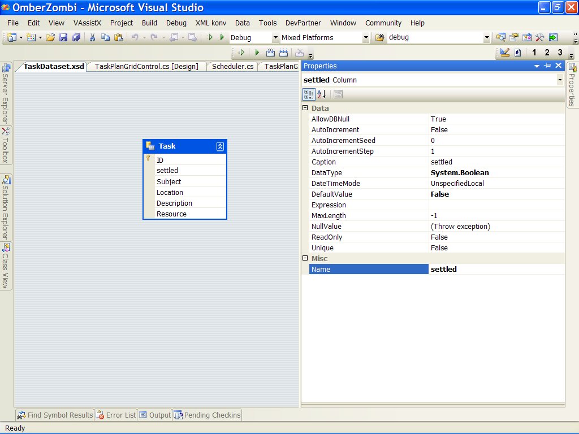The image size is (579, 434).
Task: Expand the Solution Explorer side tab
Action: tap(6, 207)
